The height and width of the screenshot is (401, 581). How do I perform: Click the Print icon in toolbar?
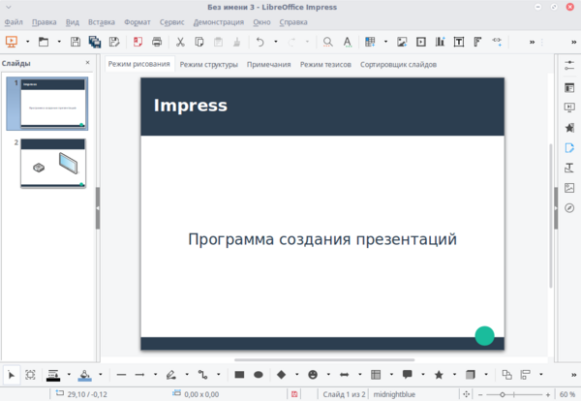point(156,42)
